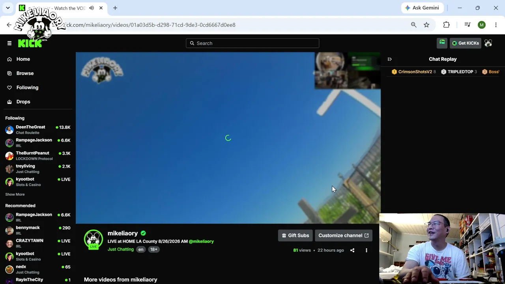Click the Get KICKs button
This screenshot has width=505, height=284.
click(x=466, y=43)
